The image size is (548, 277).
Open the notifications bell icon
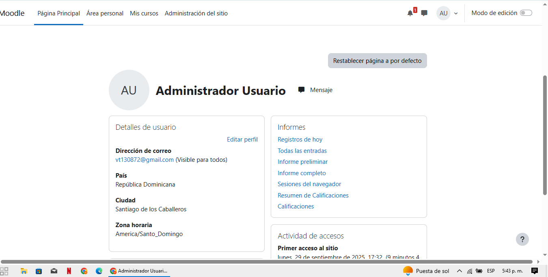pyautogui.click(x=410, y=13)
